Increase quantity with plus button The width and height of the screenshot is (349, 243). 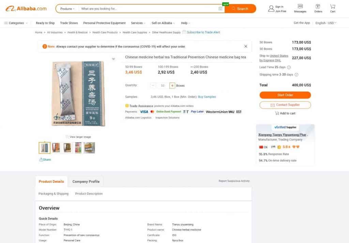172,86
